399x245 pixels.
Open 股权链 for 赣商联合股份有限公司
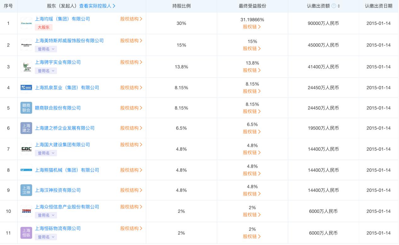(x=252, y=111)
